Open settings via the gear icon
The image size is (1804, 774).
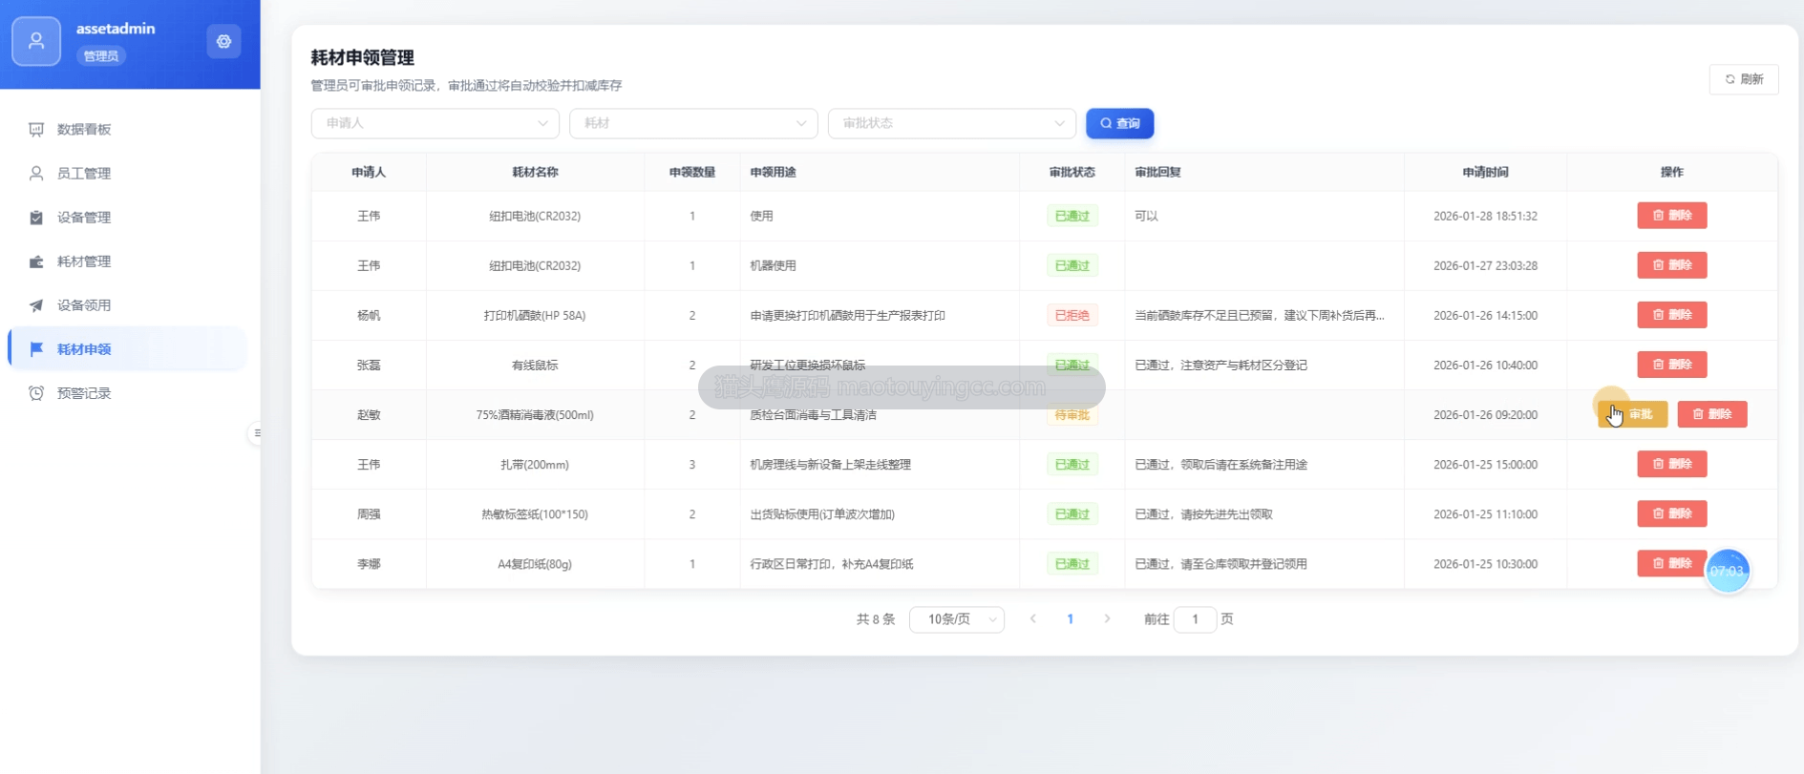[x=223, y=41]
